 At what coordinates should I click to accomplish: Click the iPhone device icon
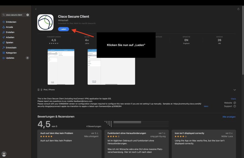coord(41,90)
